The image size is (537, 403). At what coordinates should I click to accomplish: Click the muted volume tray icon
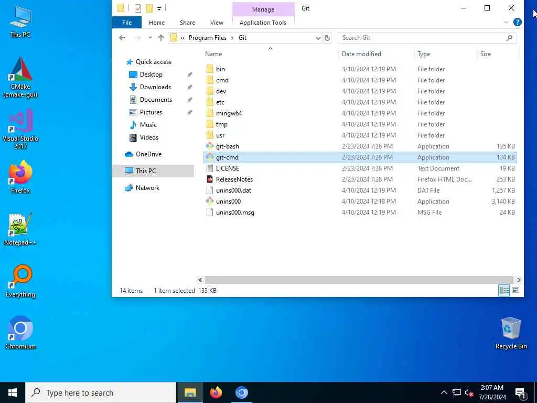click(x=469, y=393)
